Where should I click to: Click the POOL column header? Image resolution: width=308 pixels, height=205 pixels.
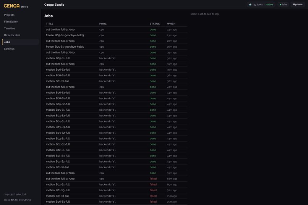click(x=103, y=24)
